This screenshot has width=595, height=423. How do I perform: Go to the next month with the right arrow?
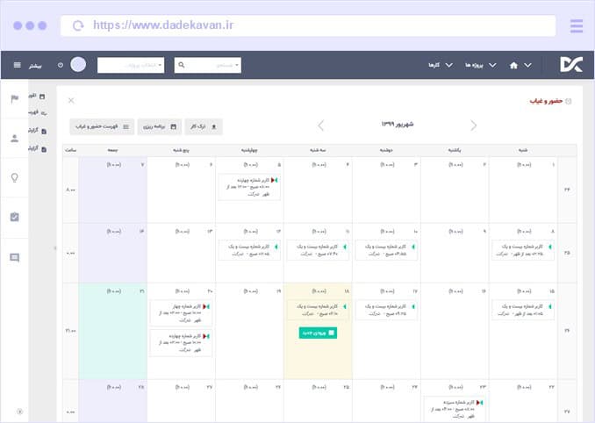pos(474,125)
